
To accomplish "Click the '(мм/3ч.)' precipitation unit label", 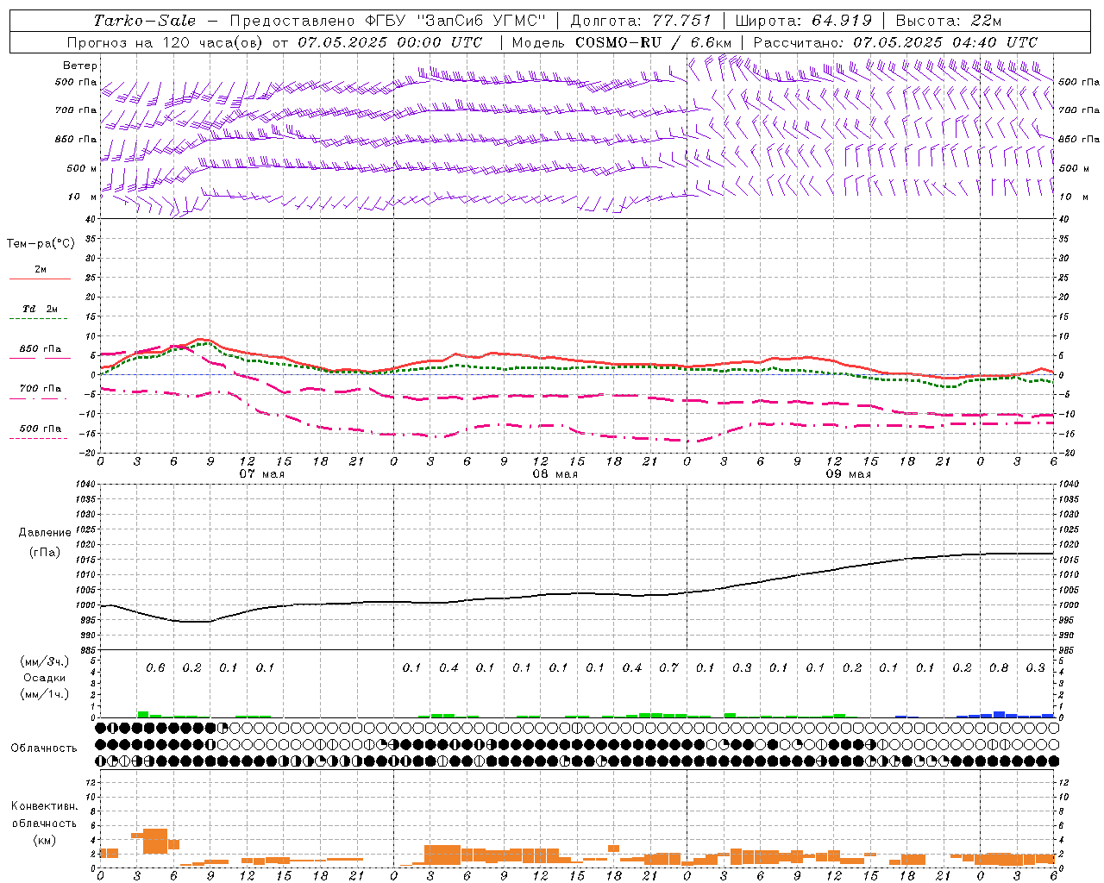I will pyautogui.click(x=45, y=661).
